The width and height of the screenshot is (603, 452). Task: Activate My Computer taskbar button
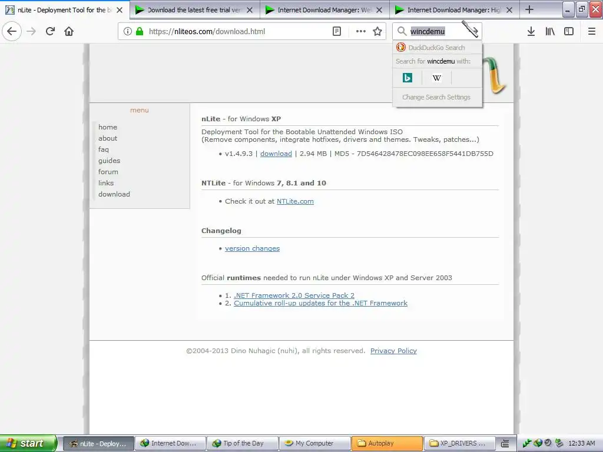coord(314,444)
